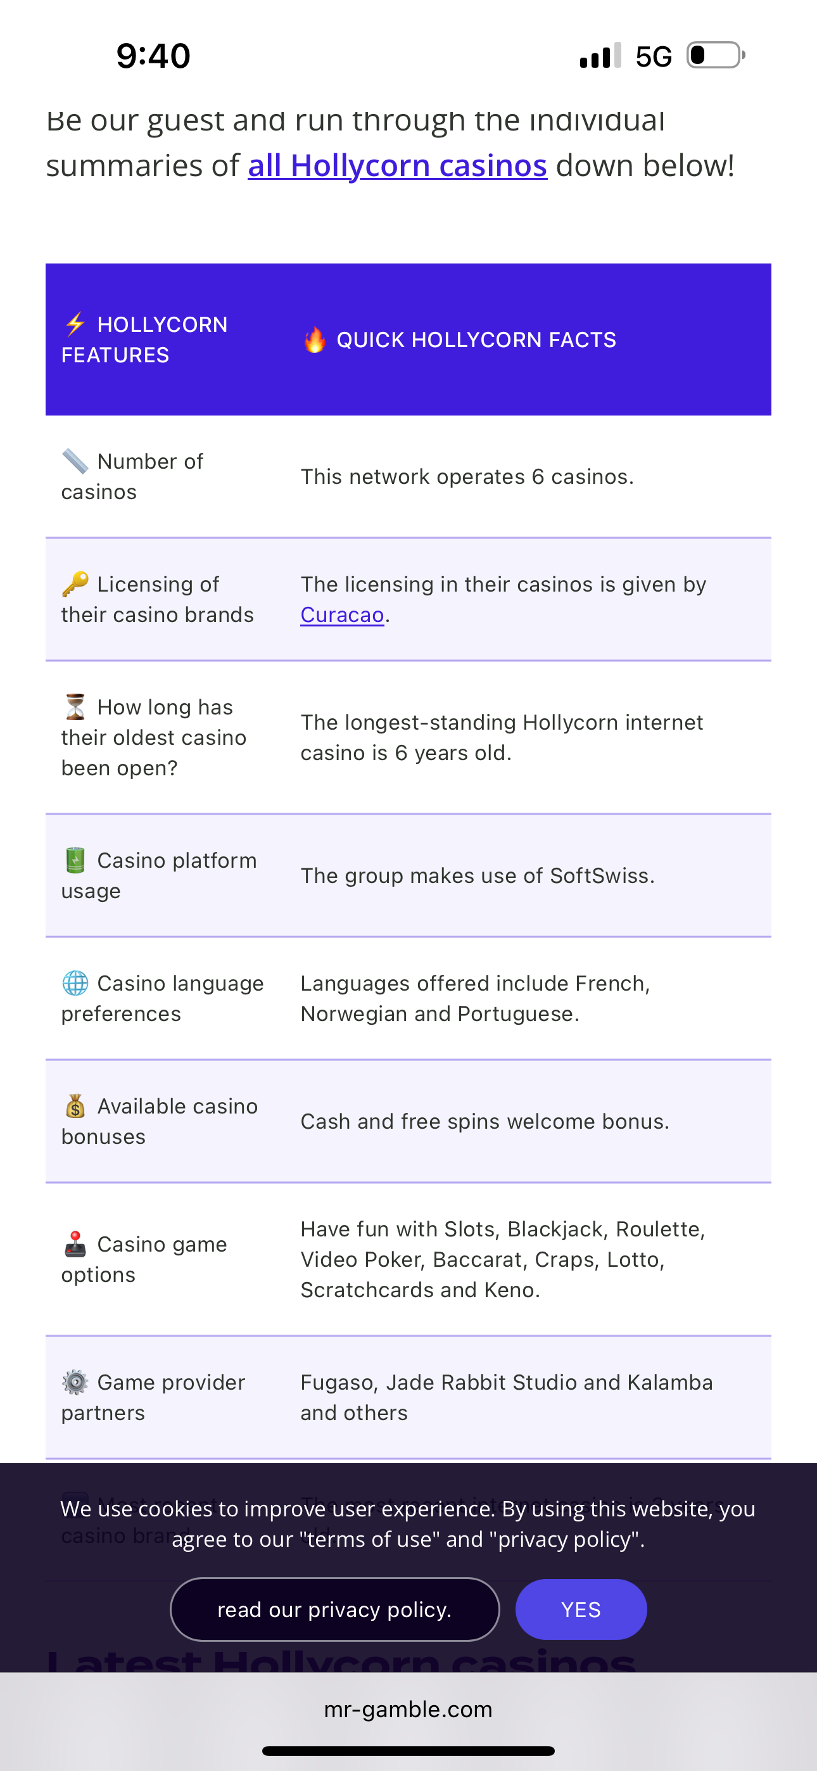Viewport: 817px width, 1771px height.
Task: Accept cookies with the YES button
Action: tap(580, 1609)
